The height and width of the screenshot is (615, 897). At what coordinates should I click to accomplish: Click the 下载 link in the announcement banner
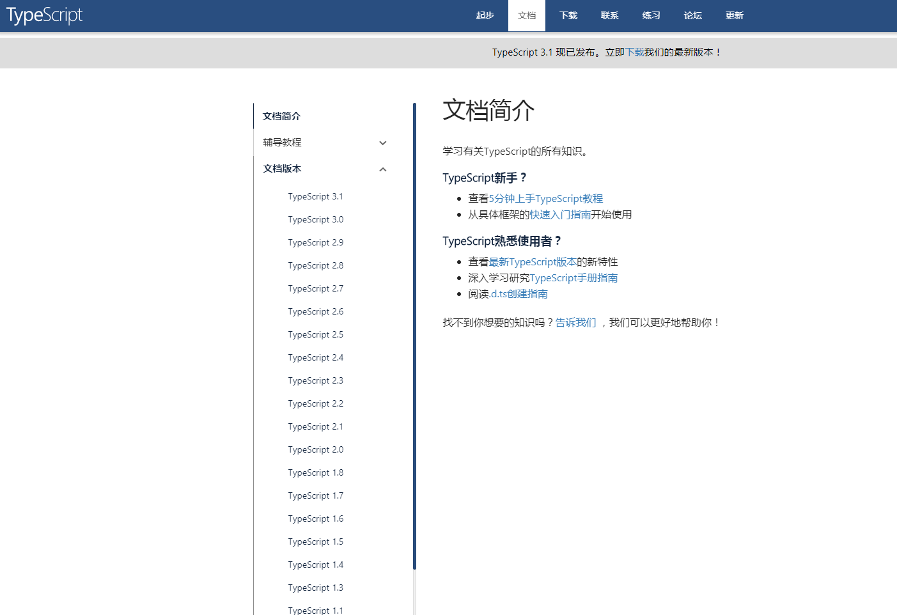click(x=635, y=52)
